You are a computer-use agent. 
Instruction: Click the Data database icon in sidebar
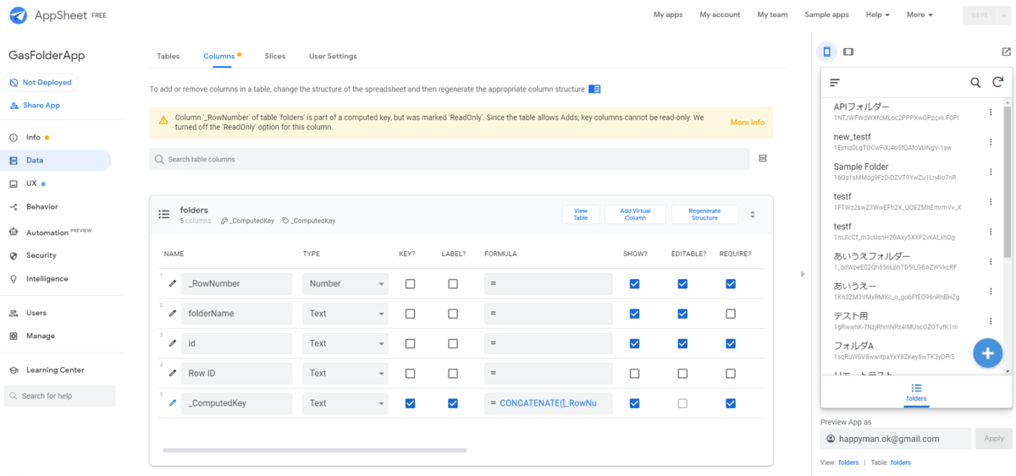click(x=14, y=161)
